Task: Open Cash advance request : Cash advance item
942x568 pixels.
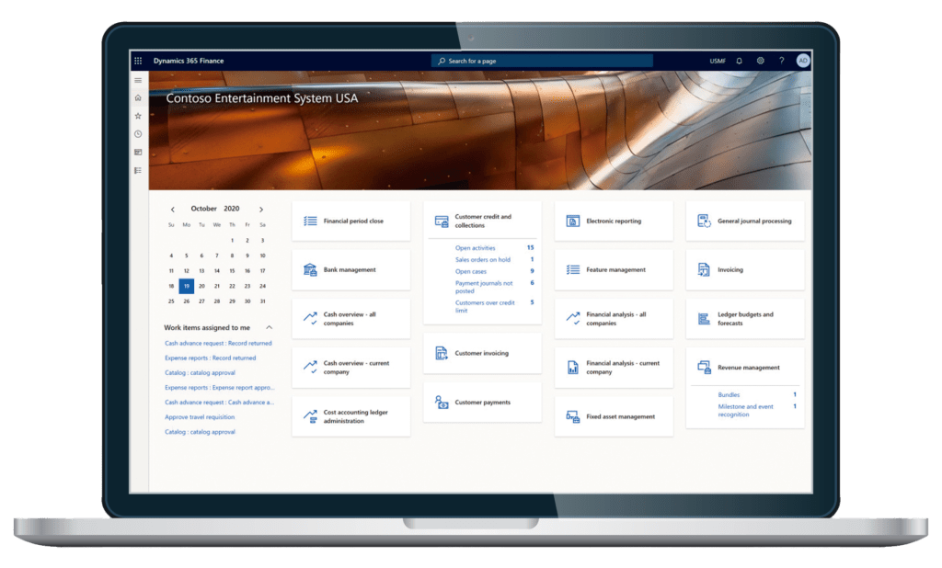Action: pyautogui.click(x=219, y=403)
